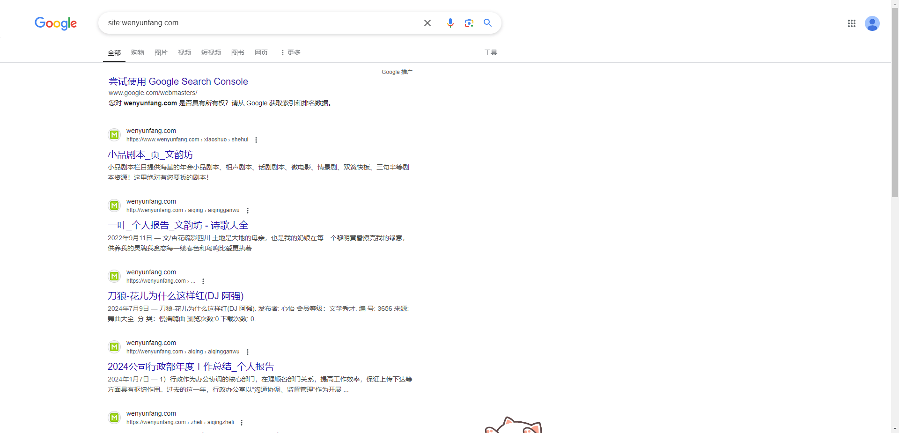Click favicon of 2024公司行政部年度工作总结 result

tap(114, 347)
